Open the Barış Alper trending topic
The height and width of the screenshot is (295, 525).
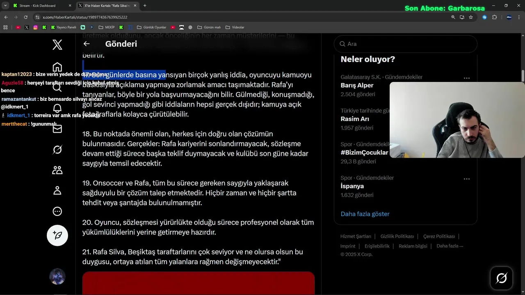point(357,85)
